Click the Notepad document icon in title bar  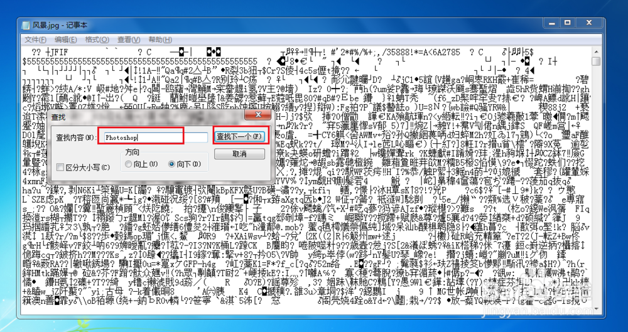(26, 25)
